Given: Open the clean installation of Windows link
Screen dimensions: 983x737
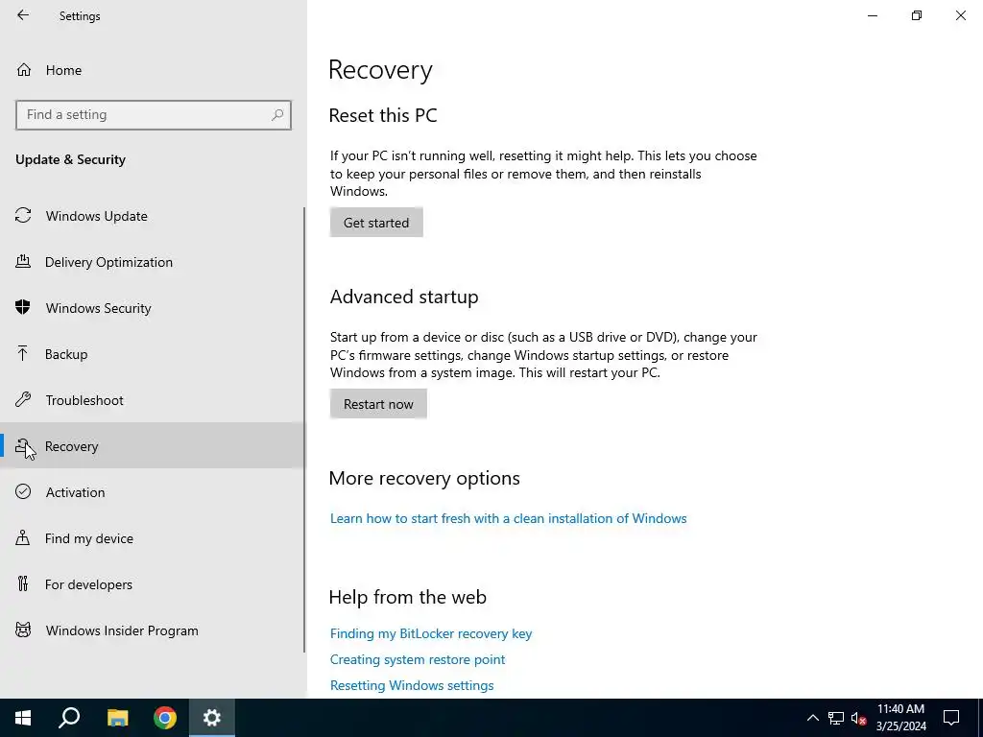Looking at the screenshot, I should [x=509, y=518].
